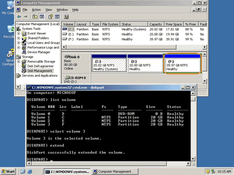234x175 pixels.
Task: Expand the Removable Storage tree node
Action: 19,61
